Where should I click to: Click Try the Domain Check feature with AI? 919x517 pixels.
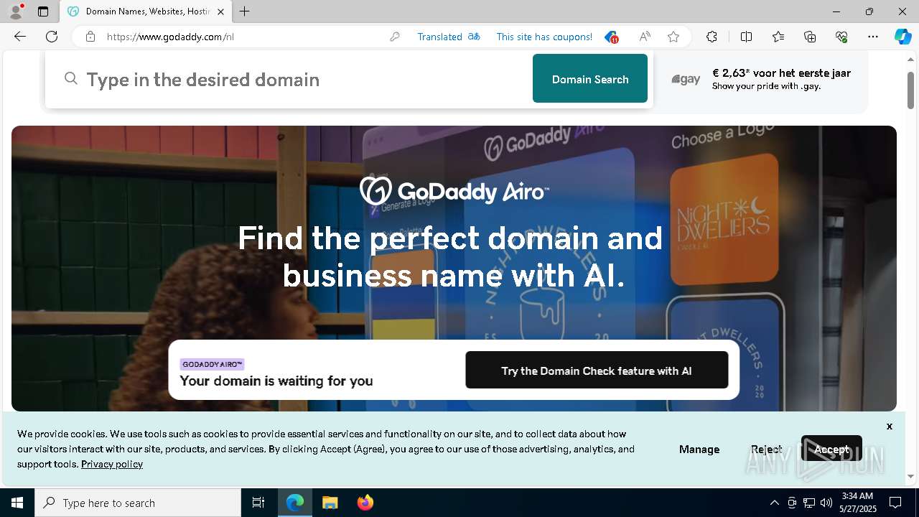point(597,370)
